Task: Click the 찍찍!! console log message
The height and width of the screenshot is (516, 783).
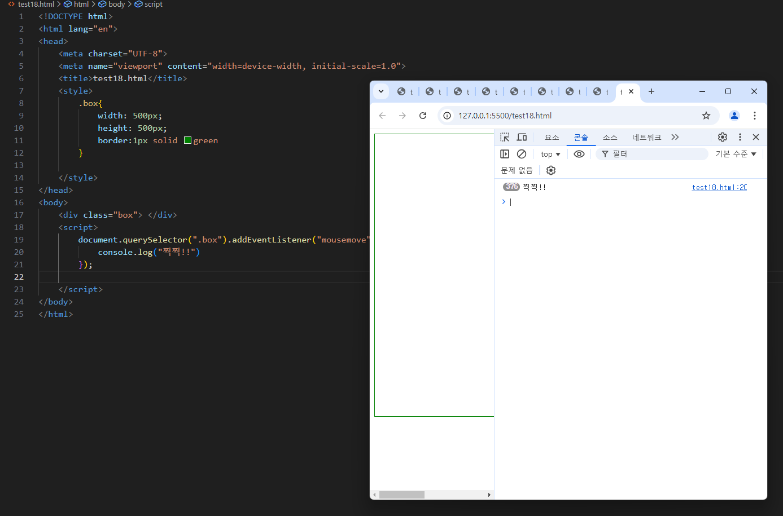Action: coord(534,187)
